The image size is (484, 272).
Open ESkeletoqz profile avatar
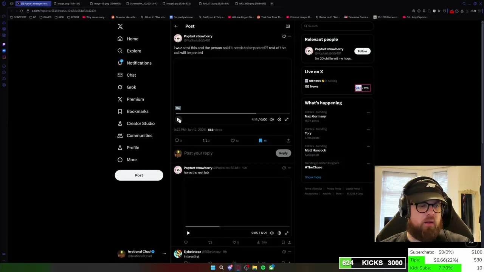(x=178, y=254)
